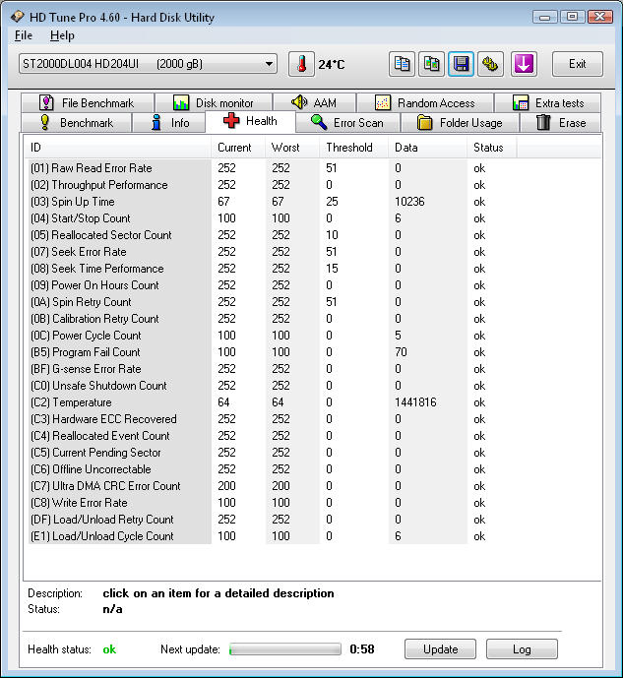Click the Status column header

pos(491,148)
